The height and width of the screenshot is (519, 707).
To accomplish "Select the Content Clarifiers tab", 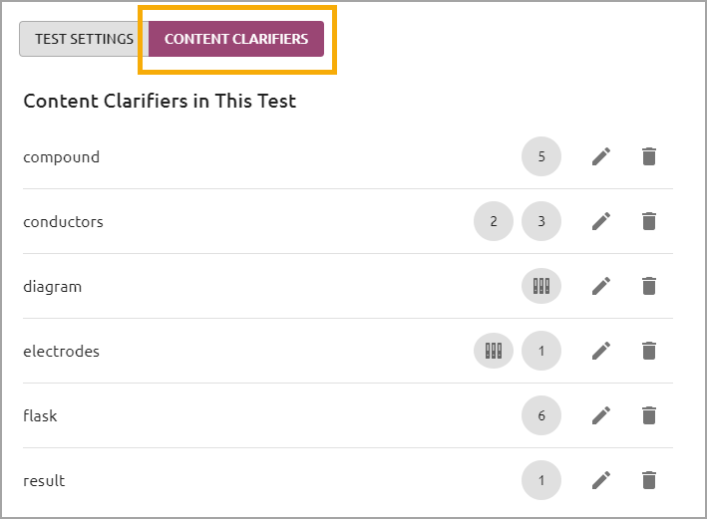I will (x=236, y=39).
